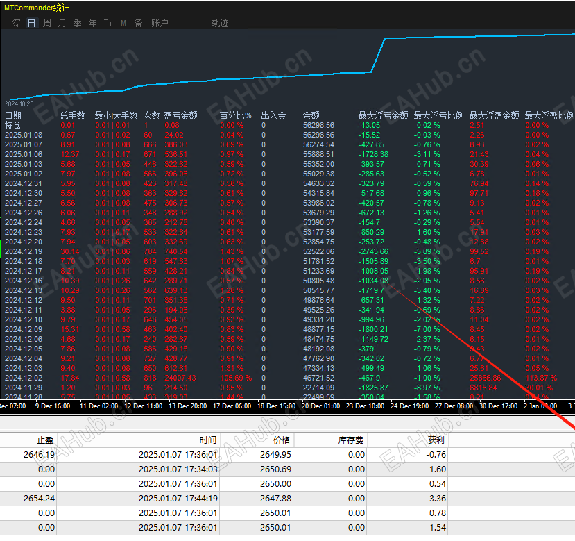Click max floating loss -2743.66
575x541 pixels.
click(373, 251)
